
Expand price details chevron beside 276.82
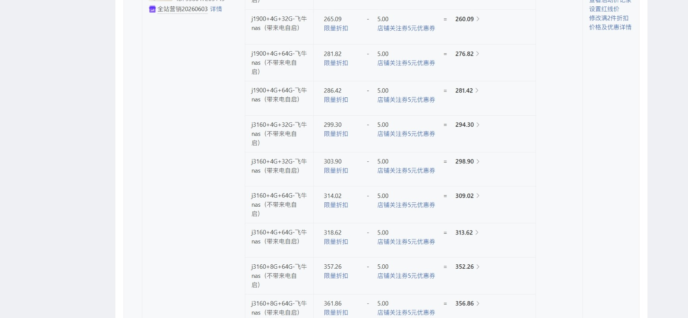(477, 54)
